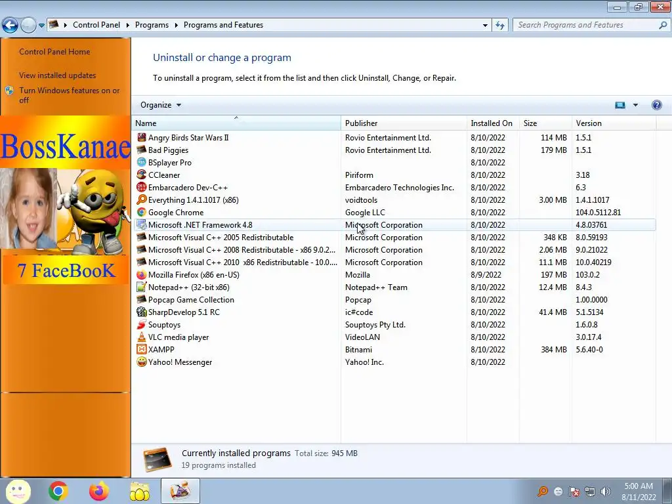Sort by the Size column header

pyautogui.click(x=545, y=123)
